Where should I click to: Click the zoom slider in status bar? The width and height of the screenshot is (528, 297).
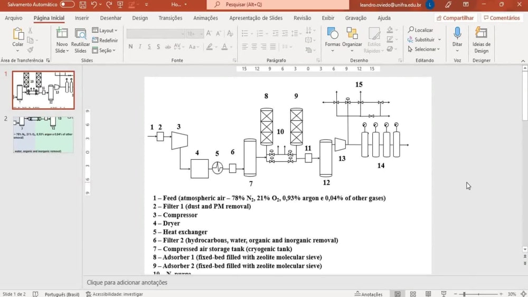pyautogui.click(x=478, y=294)
